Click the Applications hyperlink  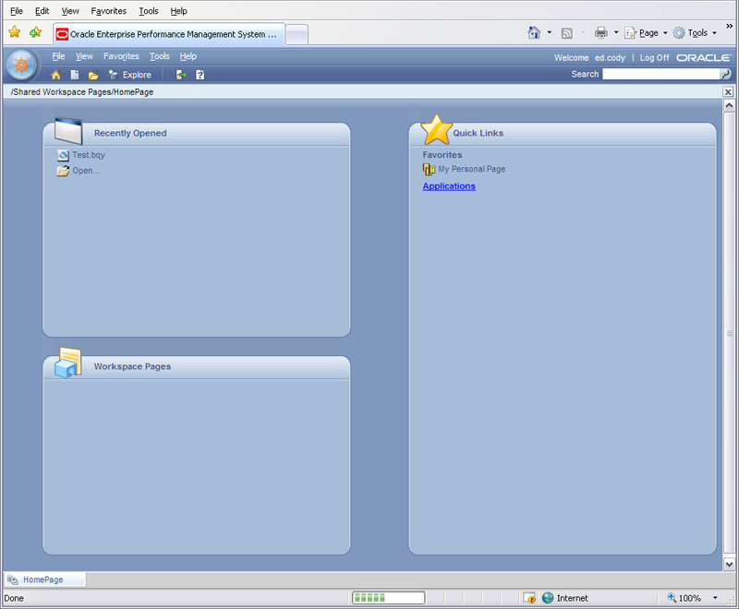(x=449, y=186)
